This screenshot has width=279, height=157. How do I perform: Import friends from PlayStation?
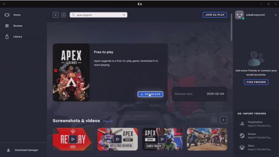pos(256,124)
